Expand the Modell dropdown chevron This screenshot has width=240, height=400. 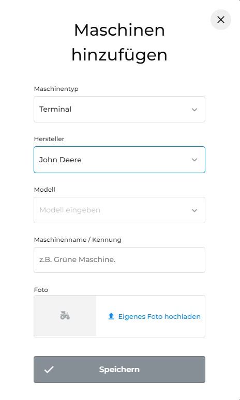[194, 210]
